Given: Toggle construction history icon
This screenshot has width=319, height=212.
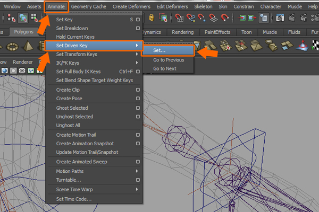Looking at the screenshot, I should (264, 18).
